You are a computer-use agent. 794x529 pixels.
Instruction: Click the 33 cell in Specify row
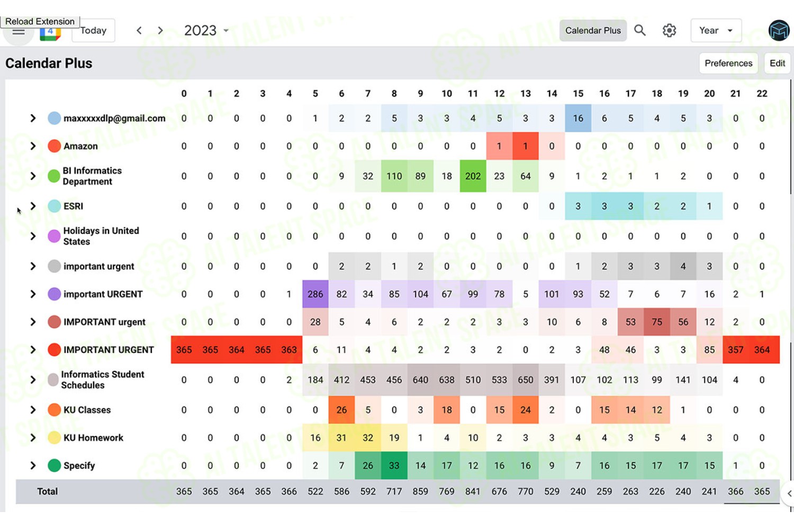(x=394, y=466)
